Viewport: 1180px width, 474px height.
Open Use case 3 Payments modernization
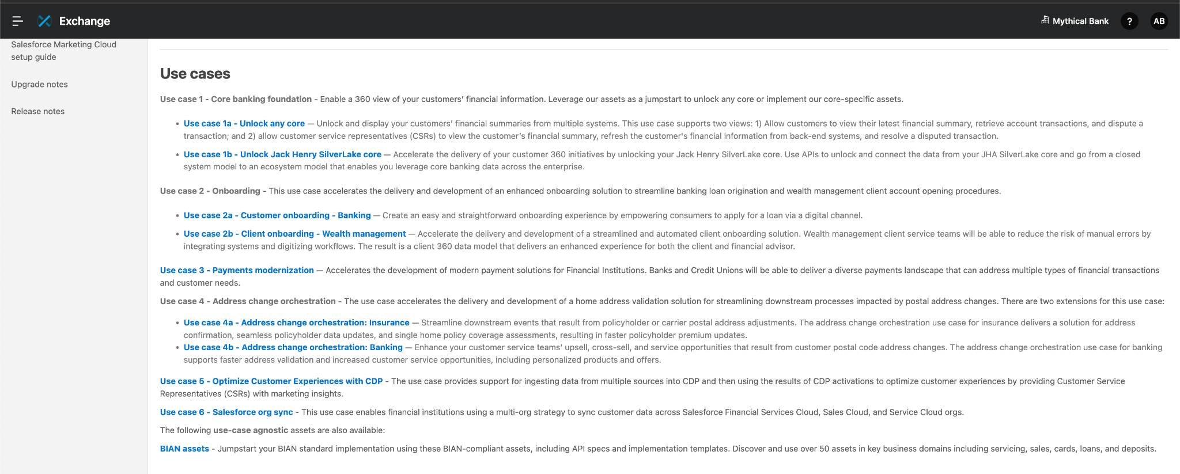click(x=237, y=270)
